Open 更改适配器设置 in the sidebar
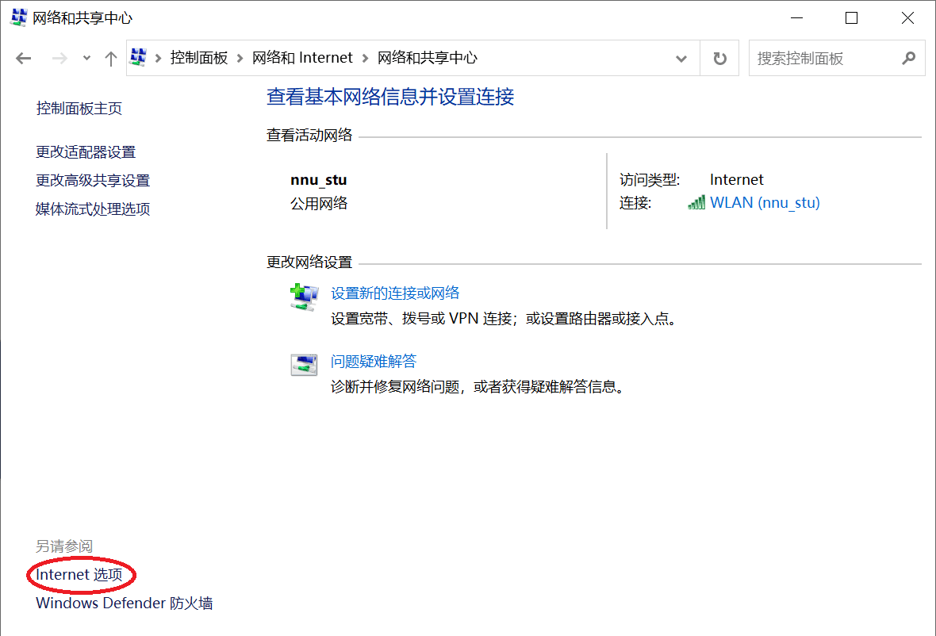Screen dimensions: 936x636 (x=86, y=151)
